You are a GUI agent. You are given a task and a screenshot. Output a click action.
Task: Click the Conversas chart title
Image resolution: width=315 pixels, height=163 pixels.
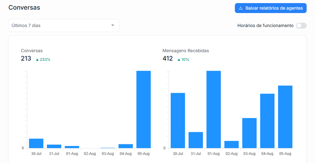tap(32, 51)
